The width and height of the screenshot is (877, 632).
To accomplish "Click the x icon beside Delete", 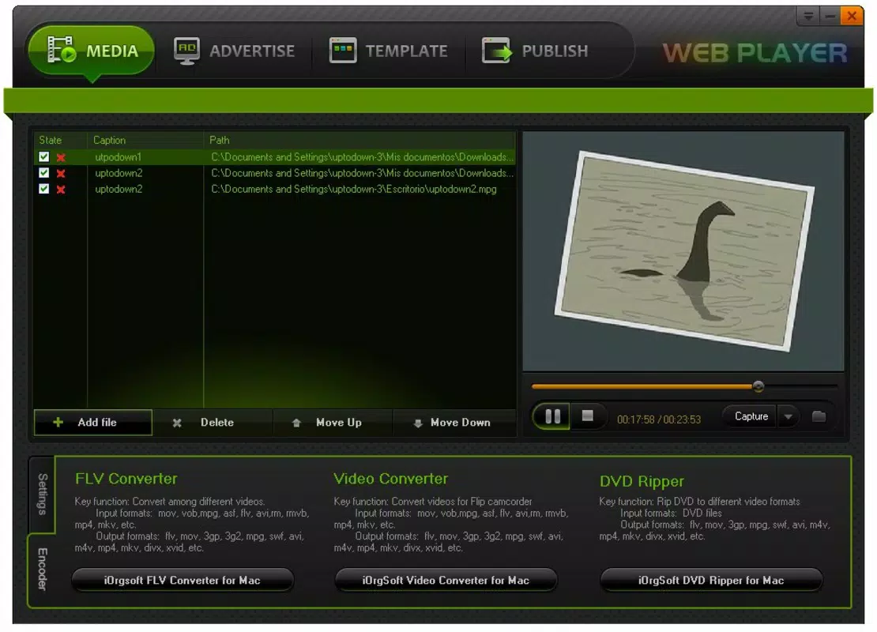I will [x=177, y=423].
